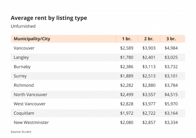Select Vancouver 1 br. value $2,589
The width and height of the screenshot is (196, 138).
click(127, 48)
